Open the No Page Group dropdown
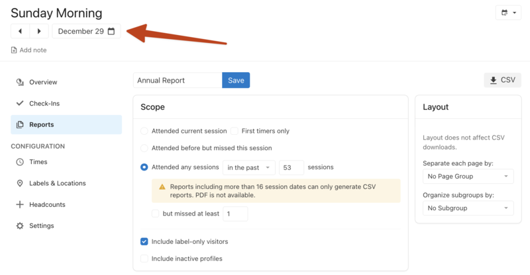Image resolution: width=530 pixels, height=275 pixels. click(x=468, y=177)
